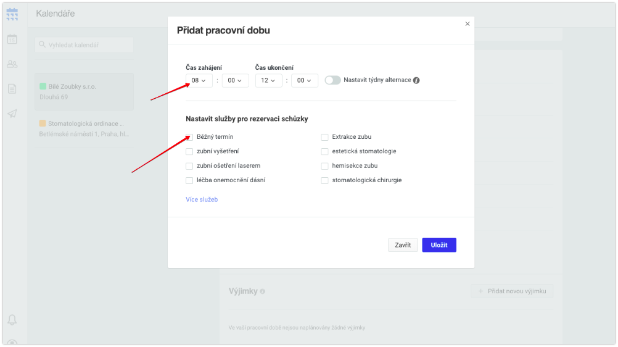The width and height of the screenshot is (618, 347).
Task: Select the Stomatologická ordinace calendar item
Action: (x=84, y=128)
